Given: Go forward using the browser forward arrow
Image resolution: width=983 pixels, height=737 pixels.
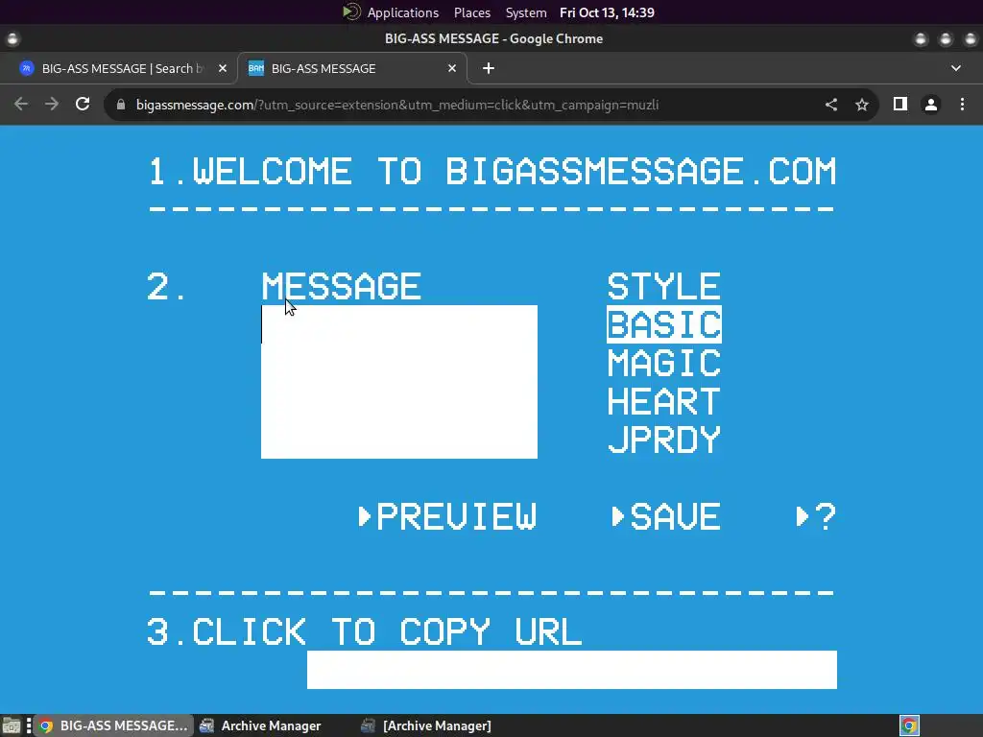Looking at the screenshot, I should (x=52, y=104).
